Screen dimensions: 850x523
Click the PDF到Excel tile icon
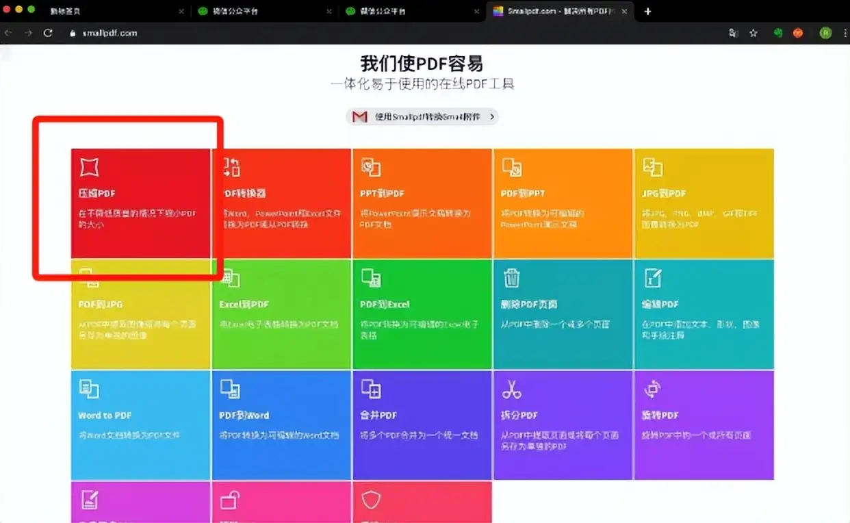pos(371,278)
